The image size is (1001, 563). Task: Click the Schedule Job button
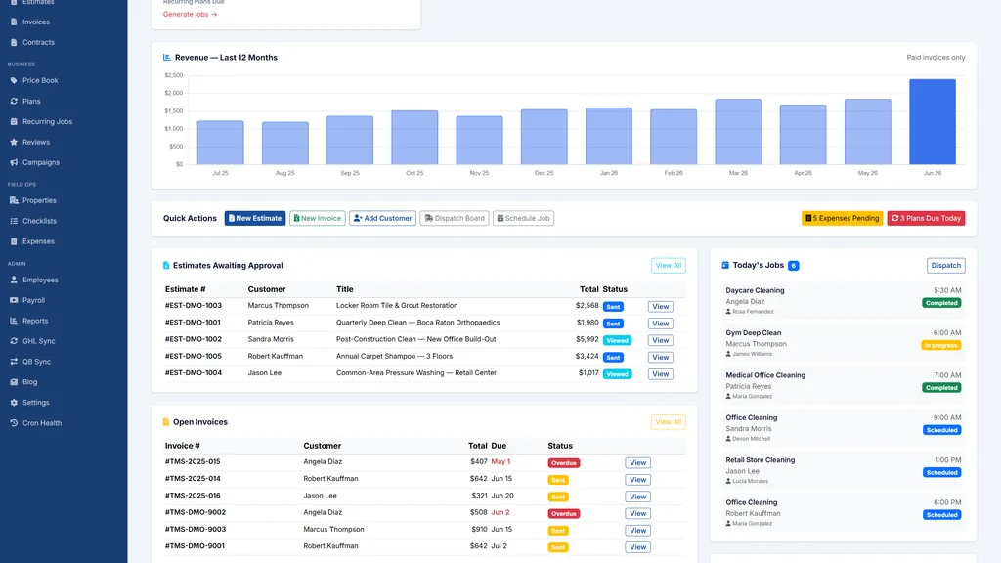[523, 218]
